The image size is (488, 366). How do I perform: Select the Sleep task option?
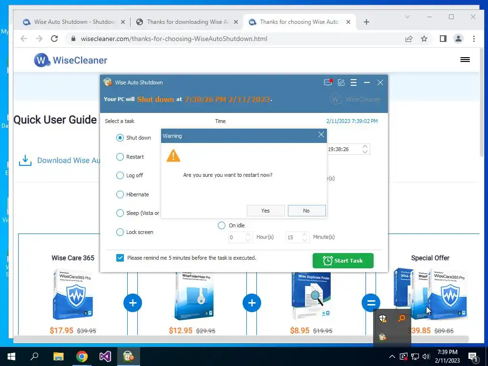120,213
